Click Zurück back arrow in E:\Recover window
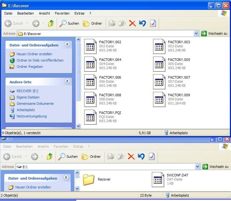Viewport: 231px width, 201px height. click(x=8, y=23)
